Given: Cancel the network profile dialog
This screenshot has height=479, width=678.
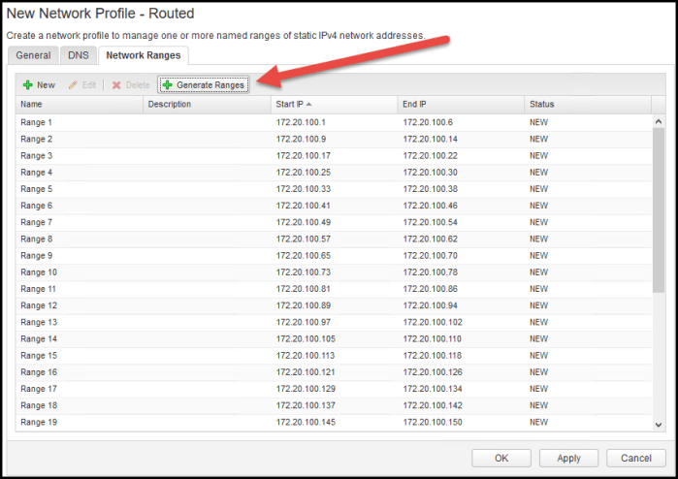Looking at the screenshot, I should tap(635, 458).
